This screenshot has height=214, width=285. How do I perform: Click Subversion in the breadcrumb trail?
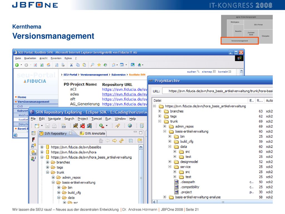pyautogui.click(x=118, y=75)
